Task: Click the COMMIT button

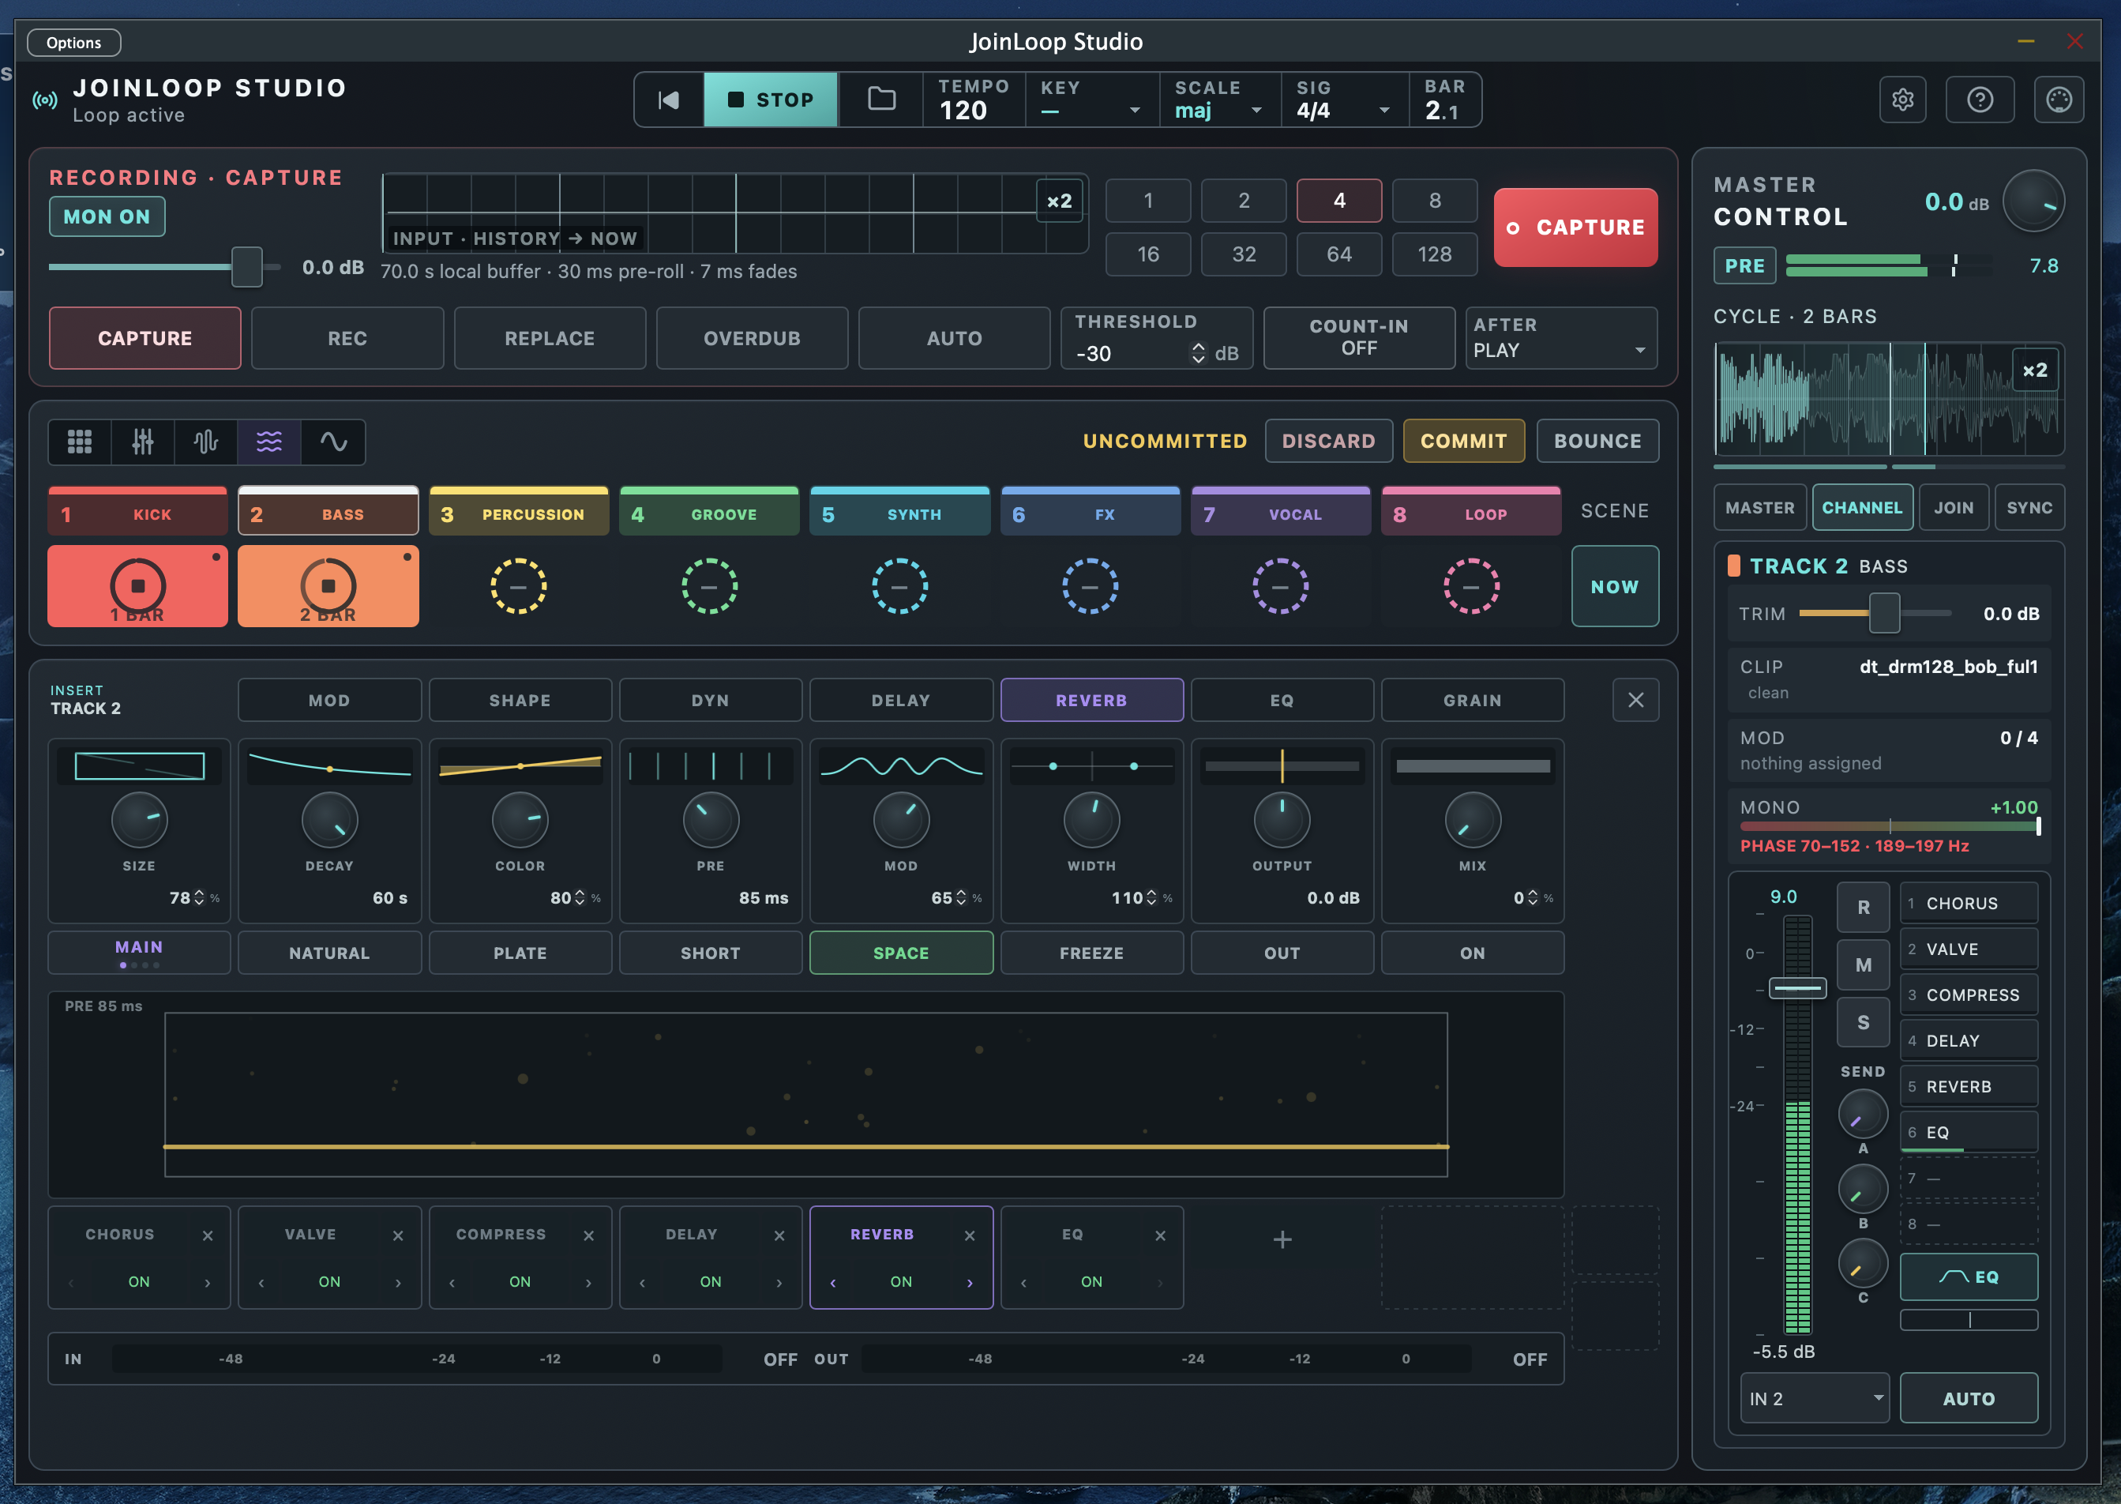Action: click(x=1462, y=441)
